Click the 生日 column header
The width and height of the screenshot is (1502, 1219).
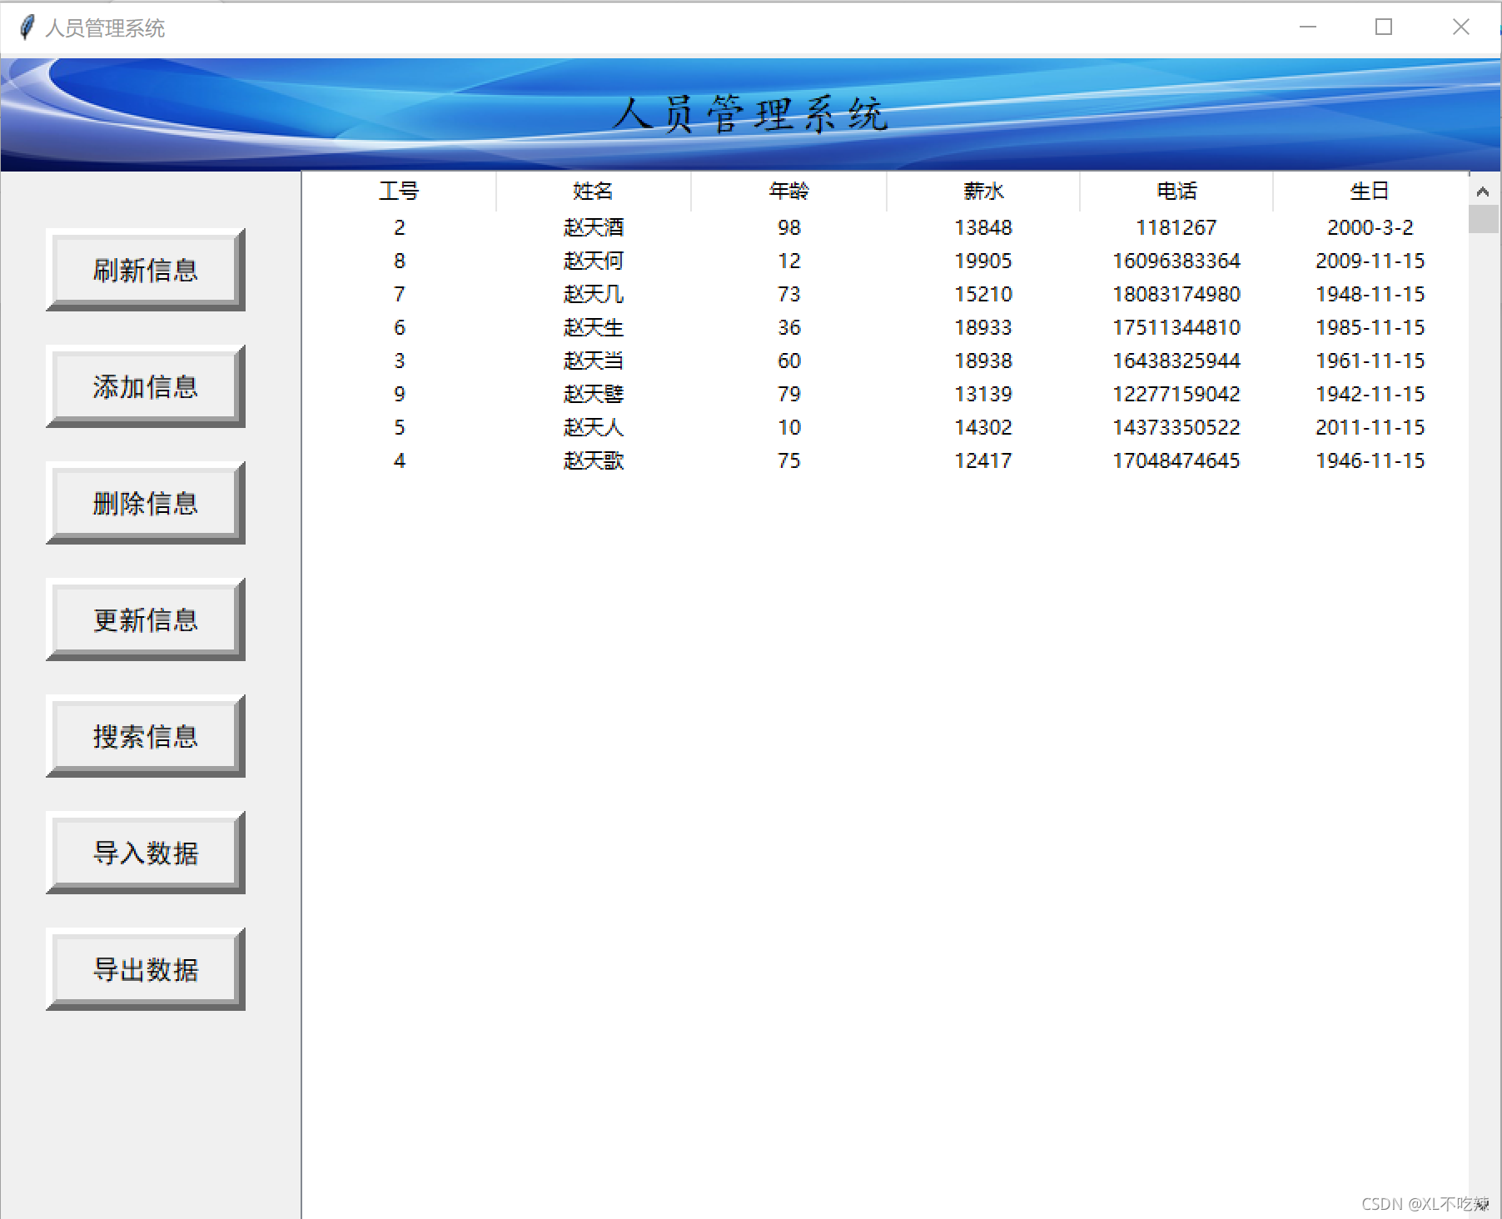1370,192
